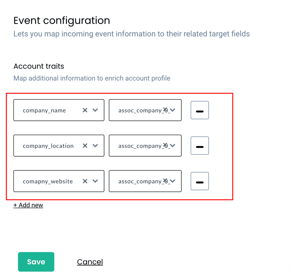Click the Cancel link
This screenshot has height=278, width=290.
90,262
